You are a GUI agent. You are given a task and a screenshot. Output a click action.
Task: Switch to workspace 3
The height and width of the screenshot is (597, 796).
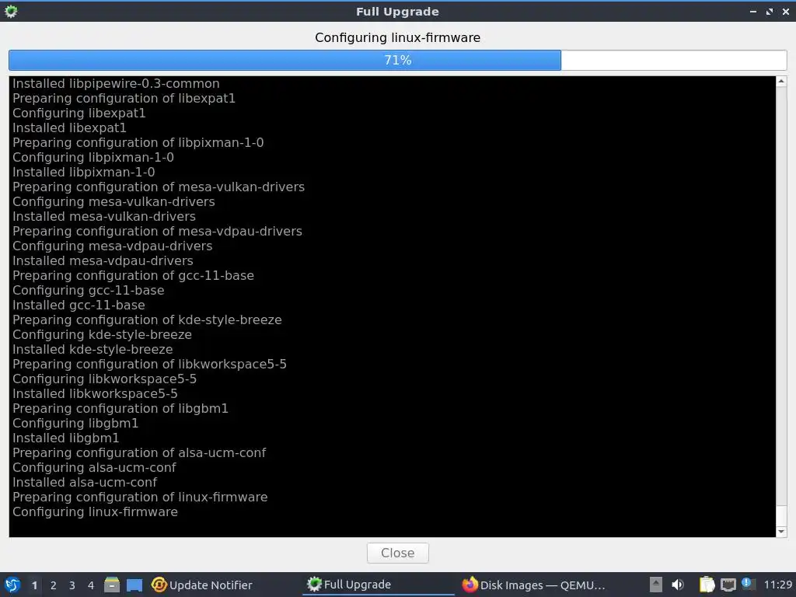click(72, 585)
